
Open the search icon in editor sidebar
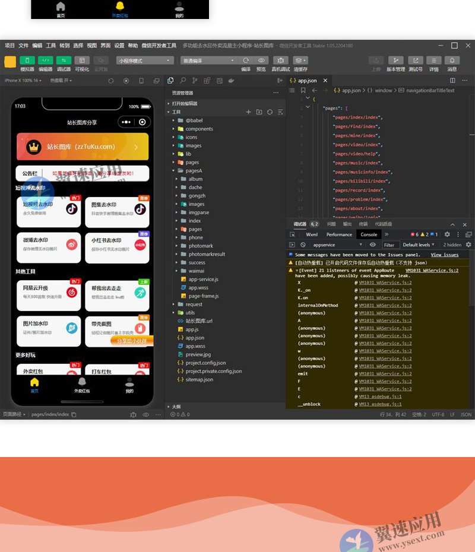pos(183,81)
